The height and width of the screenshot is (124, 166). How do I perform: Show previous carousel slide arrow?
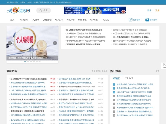(10, 43)
